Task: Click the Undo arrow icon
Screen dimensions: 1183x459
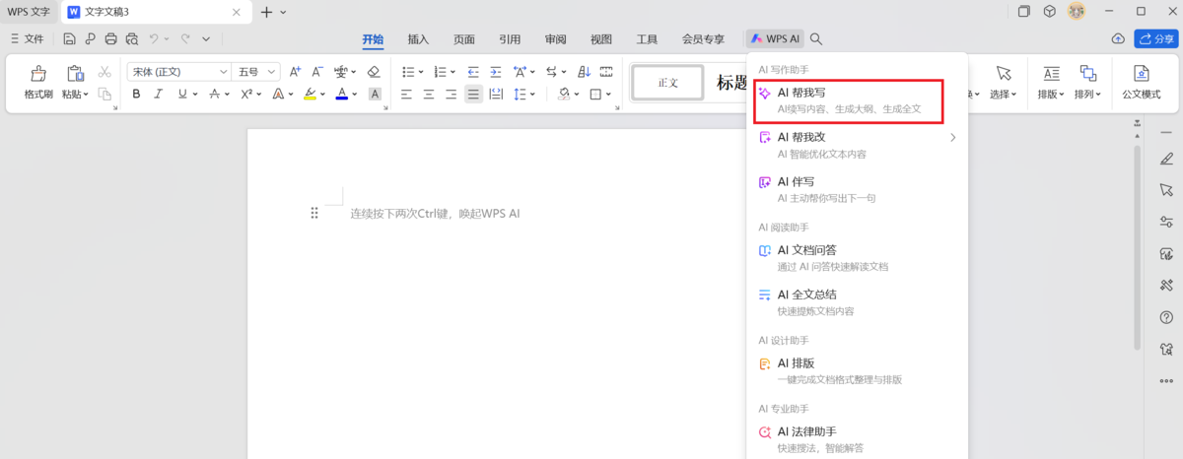Action: click(155, 39)
